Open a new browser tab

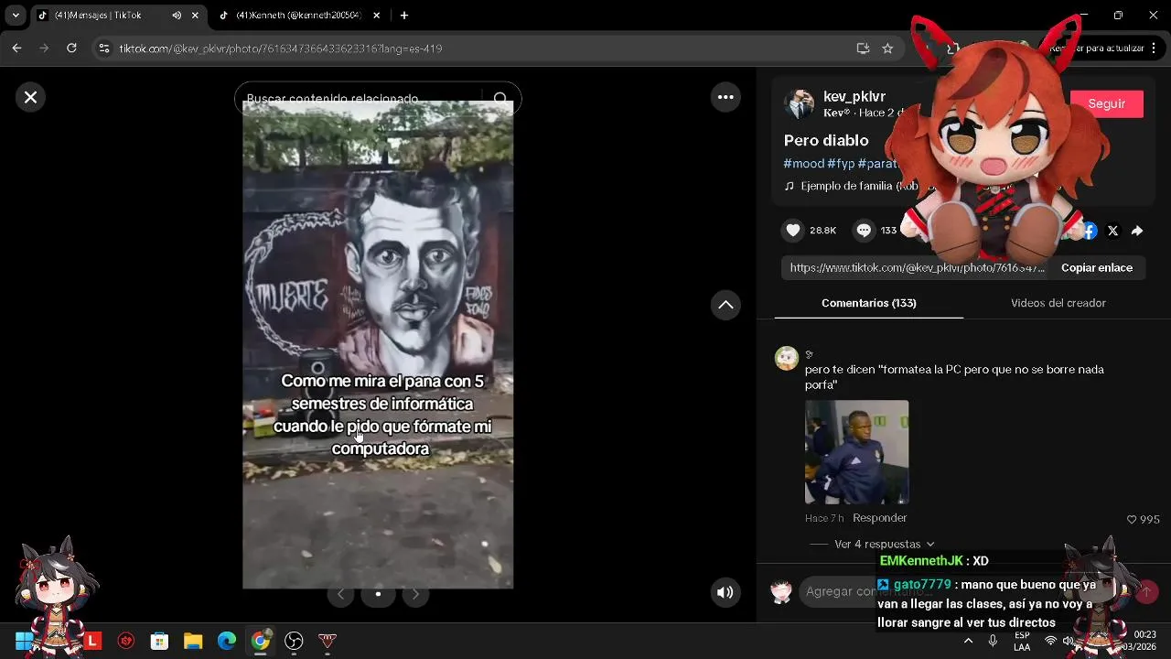coord(404,16)
